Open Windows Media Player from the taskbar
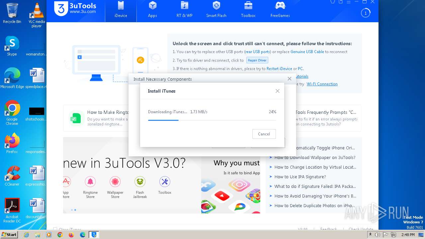The image size is (425, 239). pyautogui.click(x=49, y=235)
